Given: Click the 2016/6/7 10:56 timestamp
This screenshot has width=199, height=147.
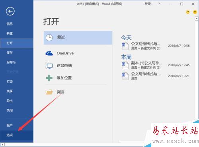Looking at the screenshot, I should [x=179, y=46].
